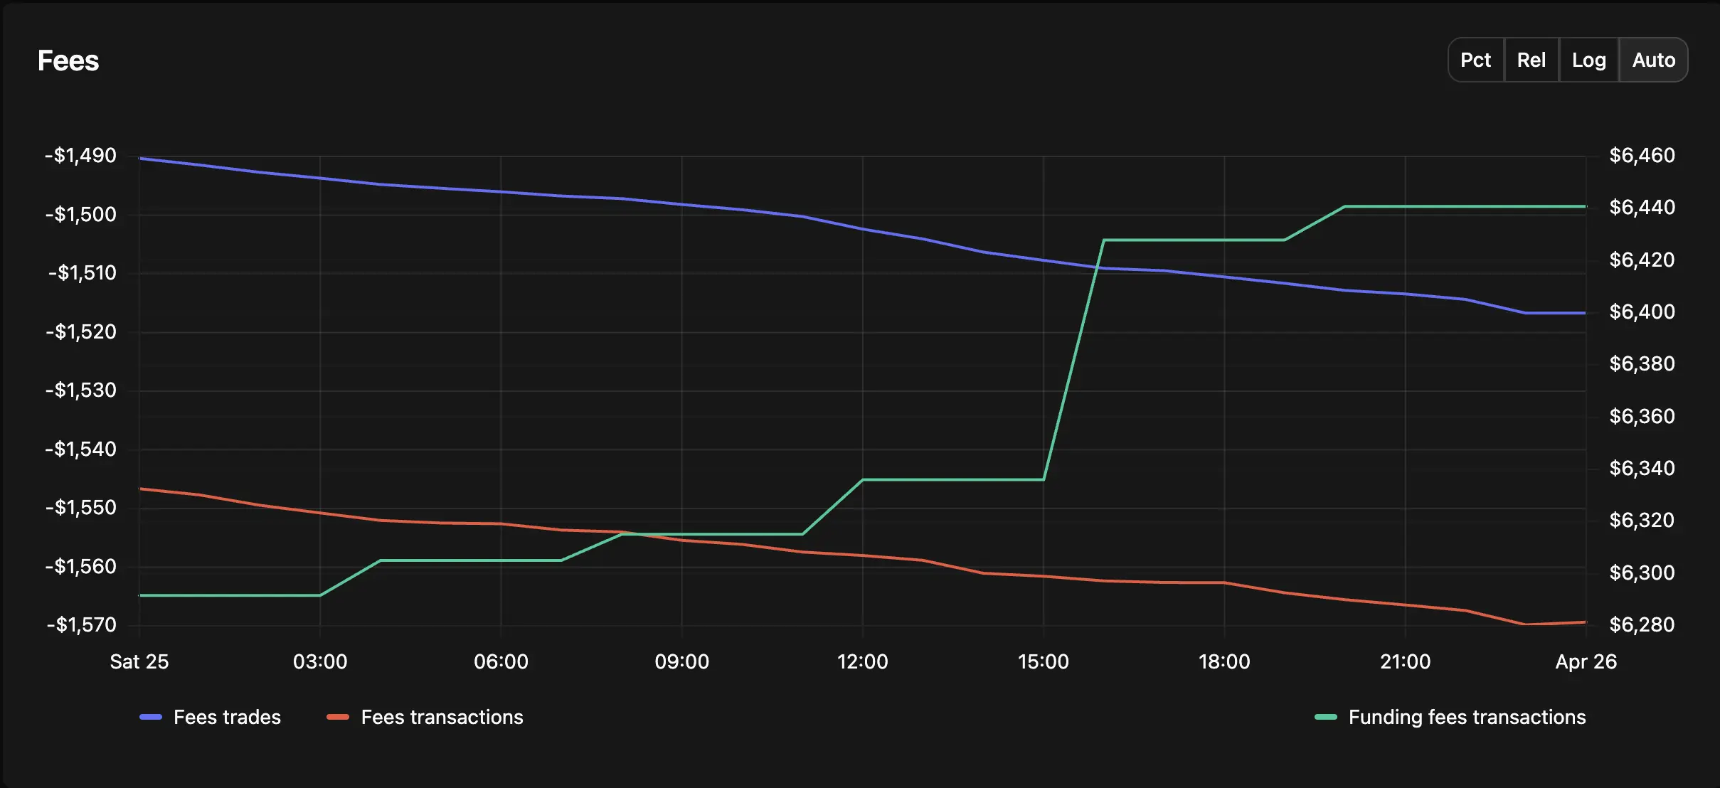Click the green Funding fees color swatch

pos(1326,717)
